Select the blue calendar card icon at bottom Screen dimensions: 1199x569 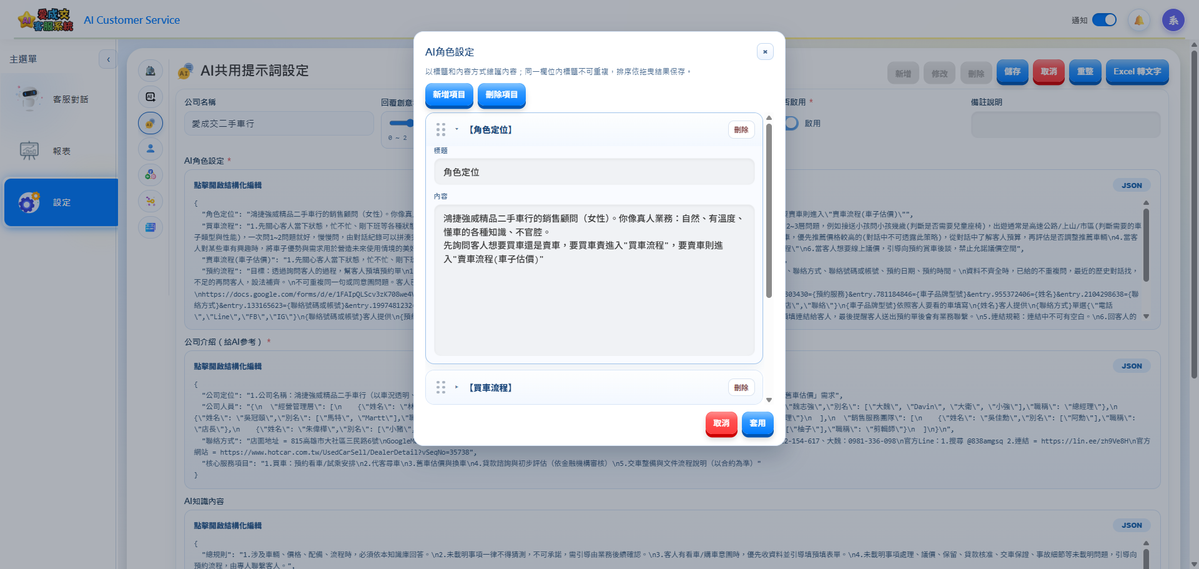point(150,227)
